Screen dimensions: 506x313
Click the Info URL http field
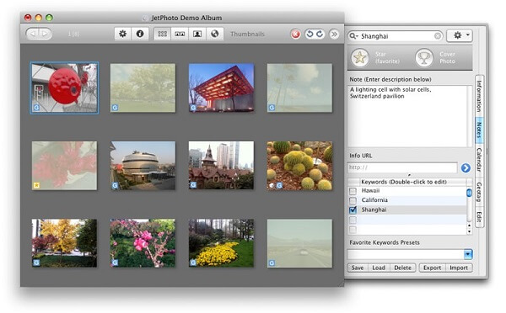click(402, 167)
